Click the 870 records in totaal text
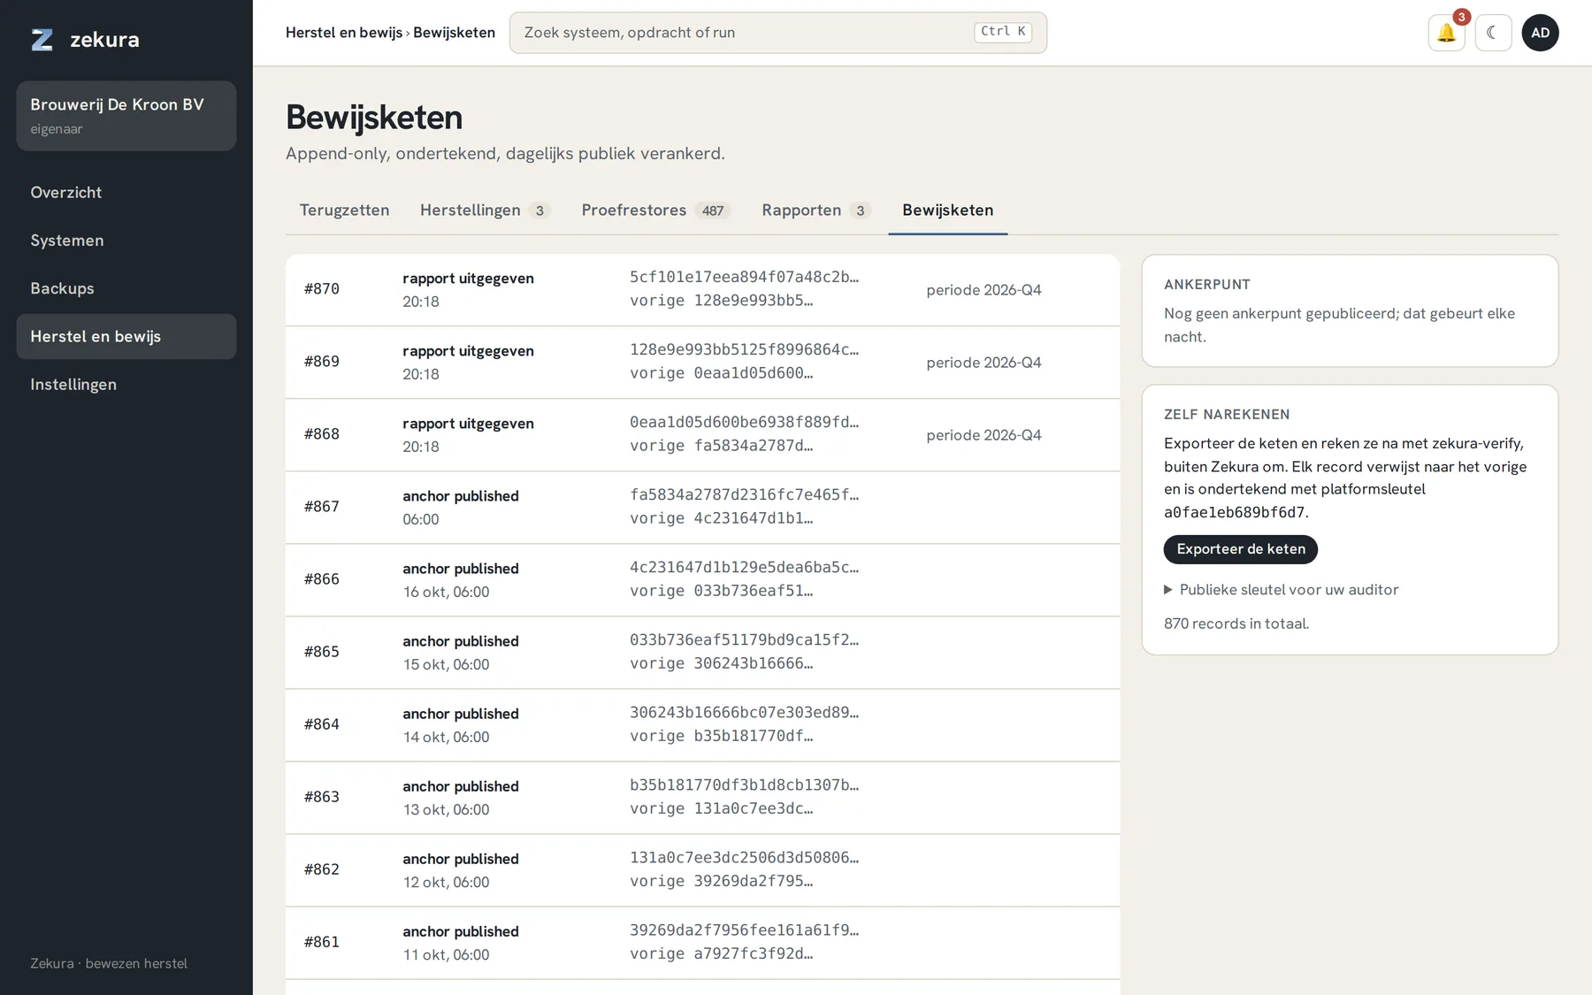Image resolution: width=1592 pixels, height=995 pixels. click(x=1236, y=624)
